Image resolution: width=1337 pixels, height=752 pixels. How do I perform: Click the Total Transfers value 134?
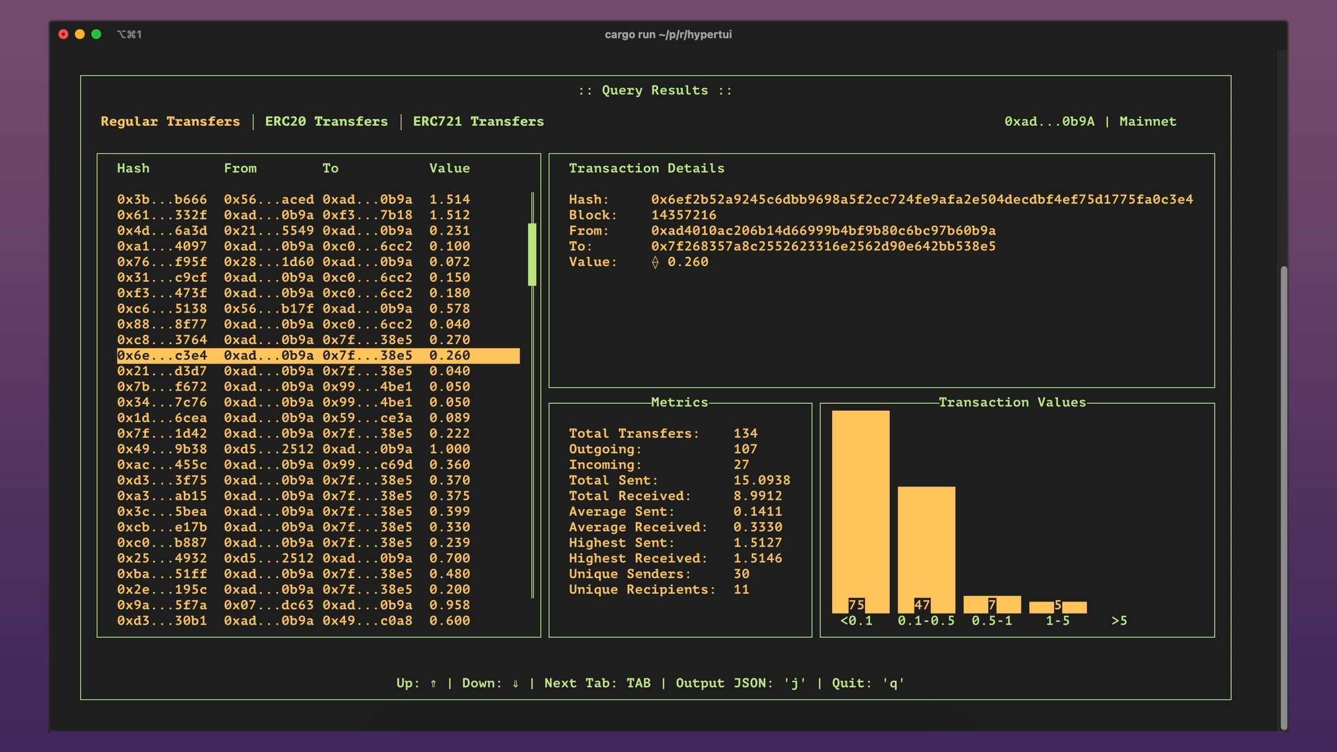[x=745, y=433]
